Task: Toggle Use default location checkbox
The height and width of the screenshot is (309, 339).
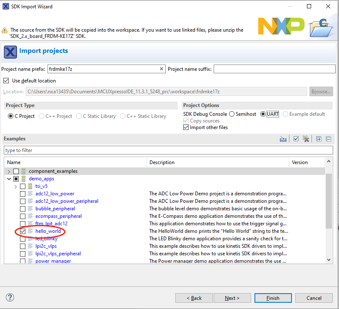Action: click(6, 81)
